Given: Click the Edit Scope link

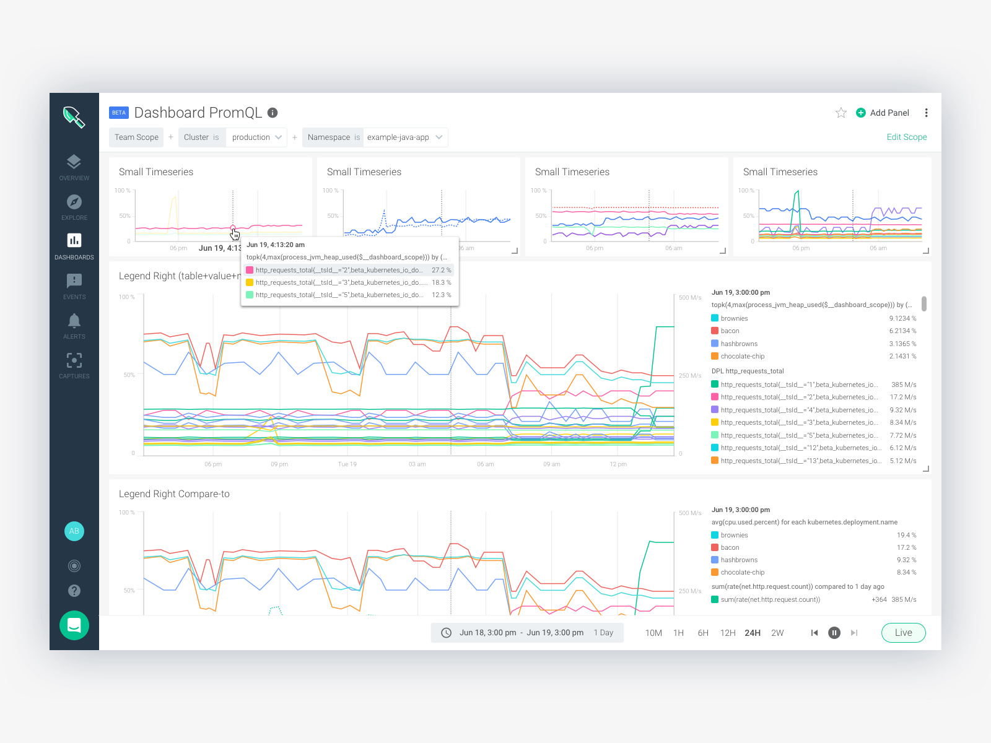Looking at the screenshot, I should pos(907,137).
